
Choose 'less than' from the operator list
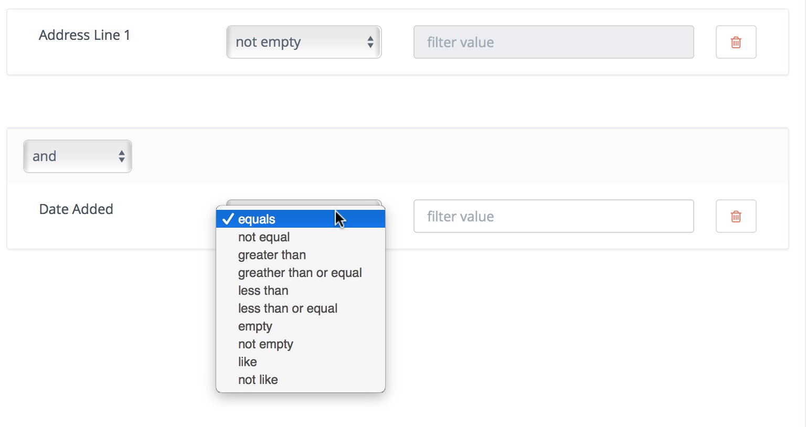(263, 291)
